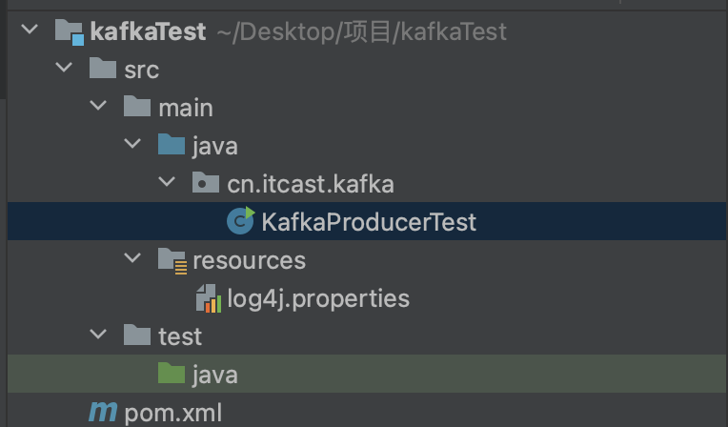Click the green test java folder icon

tap(172, 374)
